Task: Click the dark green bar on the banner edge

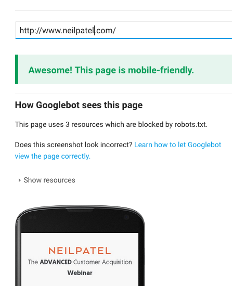Action: 17,70
